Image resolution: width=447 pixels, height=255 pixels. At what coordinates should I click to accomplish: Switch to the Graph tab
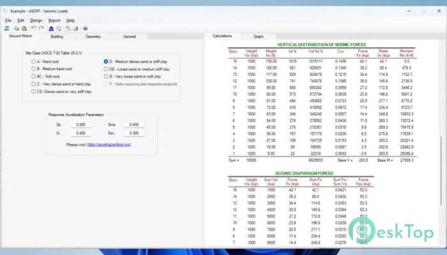(258, 36)
